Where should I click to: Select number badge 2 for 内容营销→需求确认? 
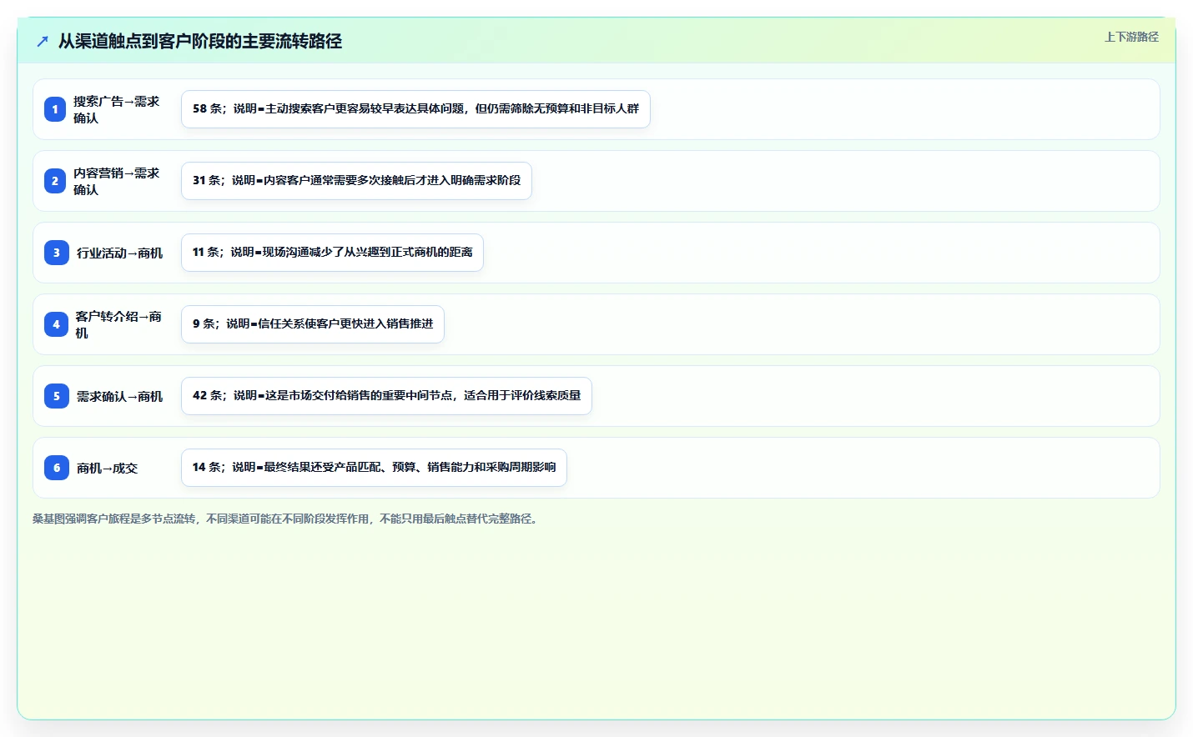click(x=55, y=181)
